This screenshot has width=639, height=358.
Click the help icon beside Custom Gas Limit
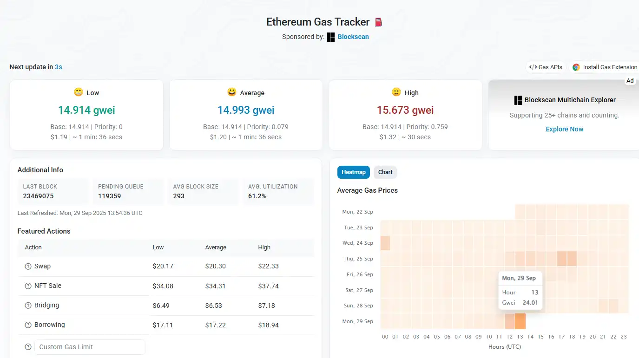[28, 347]
